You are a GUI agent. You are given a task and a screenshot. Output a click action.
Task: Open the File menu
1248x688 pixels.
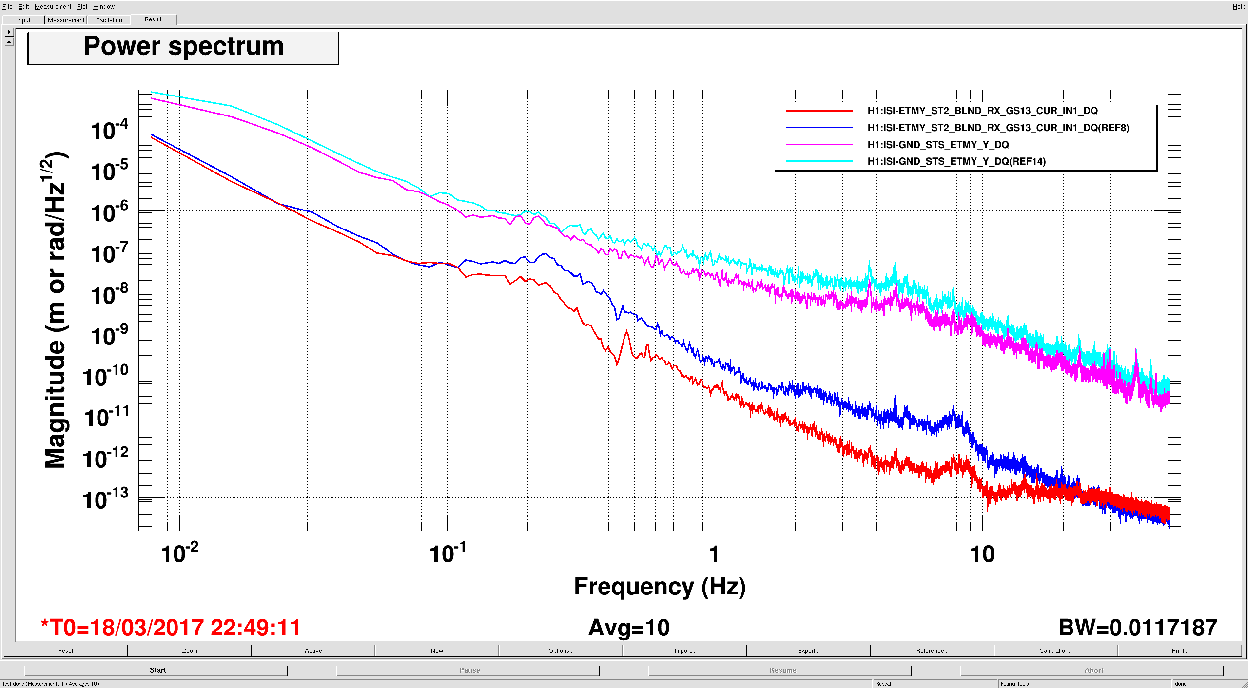click(7, 7)
